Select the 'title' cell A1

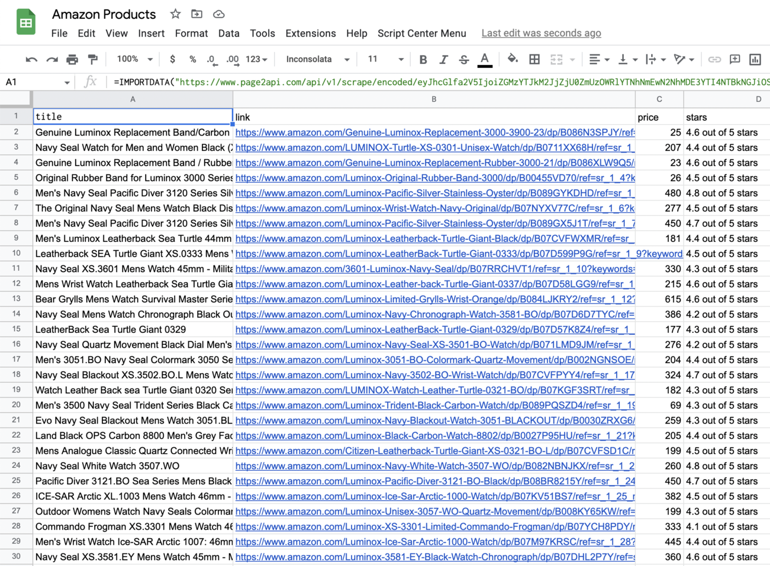click(133, 117)
